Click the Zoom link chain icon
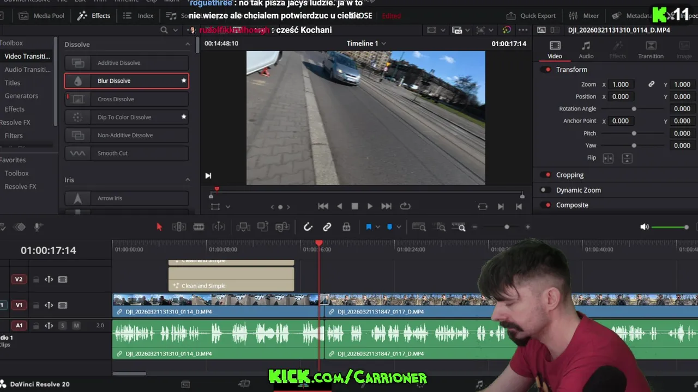Screen dimensions: 698x392 coord(651,84)
